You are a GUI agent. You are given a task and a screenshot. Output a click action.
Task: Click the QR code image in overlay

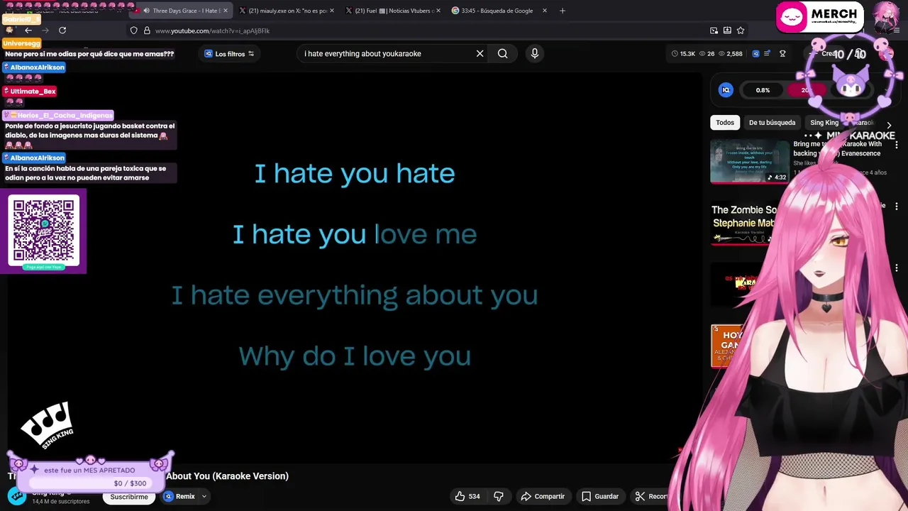[44, 231]
